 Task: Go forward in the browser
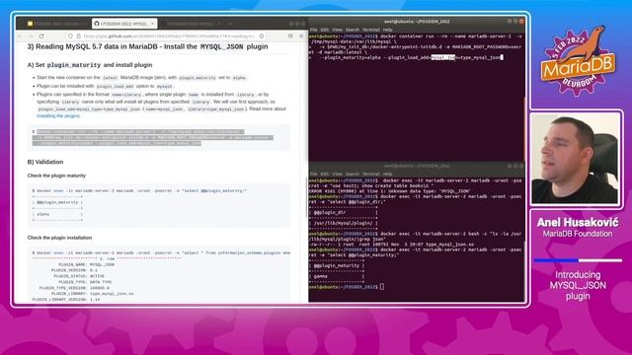[x=31, y=36]
